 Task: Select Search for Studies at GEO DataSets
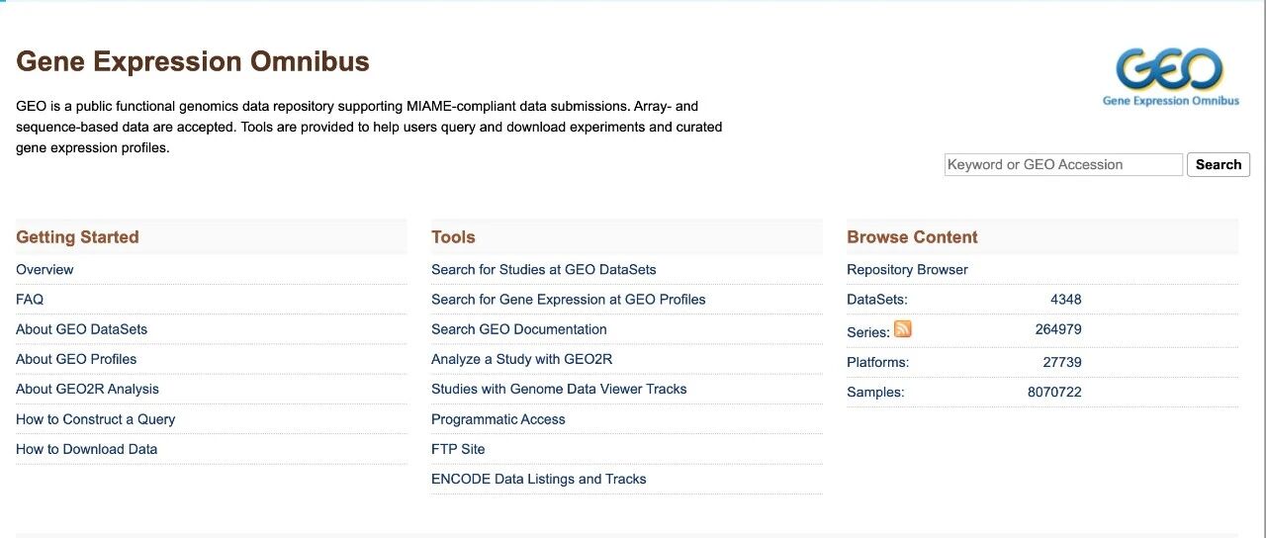coord(543,270)
